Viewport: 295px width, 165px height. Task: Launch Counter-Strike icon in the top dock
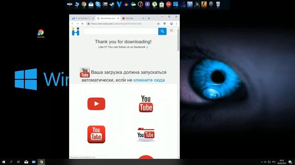pyautogui.click(x=204, y=4)
